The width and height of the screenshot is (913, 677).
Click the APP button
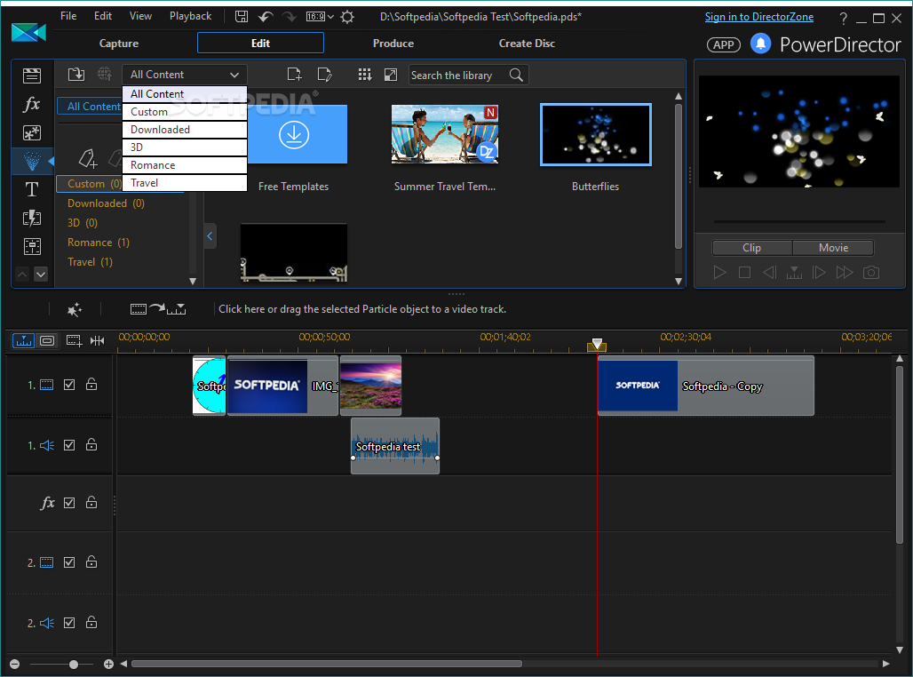click(x=724, y=44)
